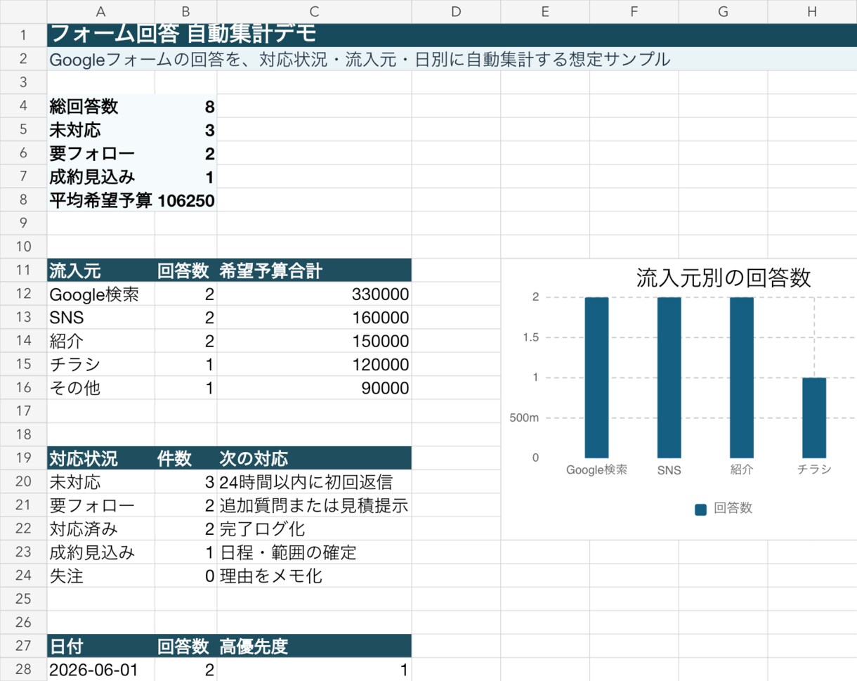Select the チラシ bar in chart

pyautogui.click(x=814, y=417)
